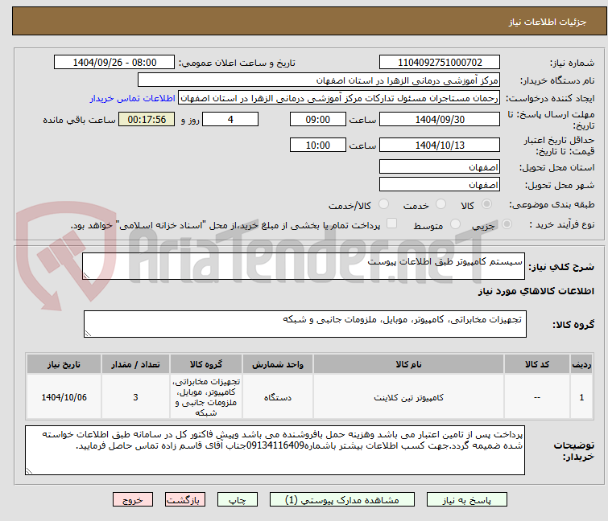The image size is (608, 521).
Task: Click the resize handle of goods group textarea
Action: (x=88, y=334)
